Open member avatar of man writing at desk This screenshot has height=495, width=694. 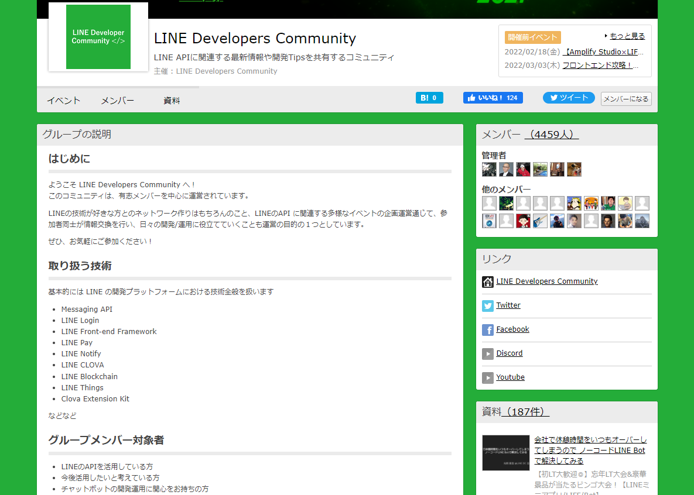point(625,221)
